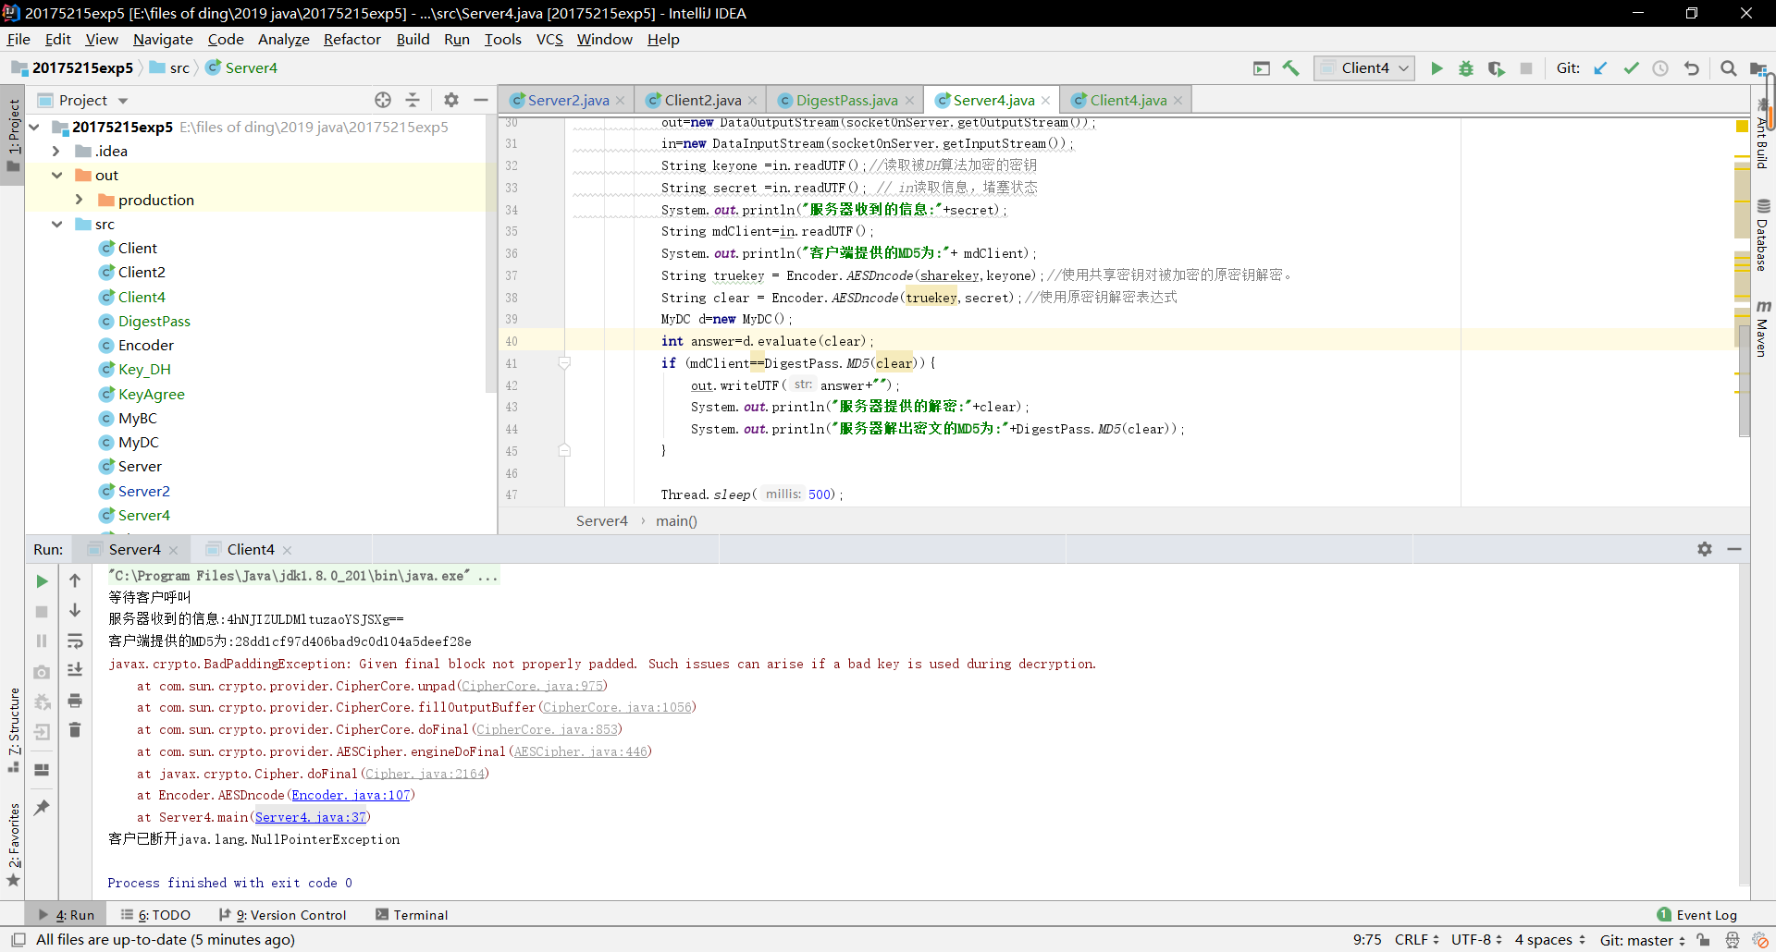Build project with the hammer icon
The height and width of the screenshot is (952, 1776).
pyautogui.click(x=1291, y=68)
